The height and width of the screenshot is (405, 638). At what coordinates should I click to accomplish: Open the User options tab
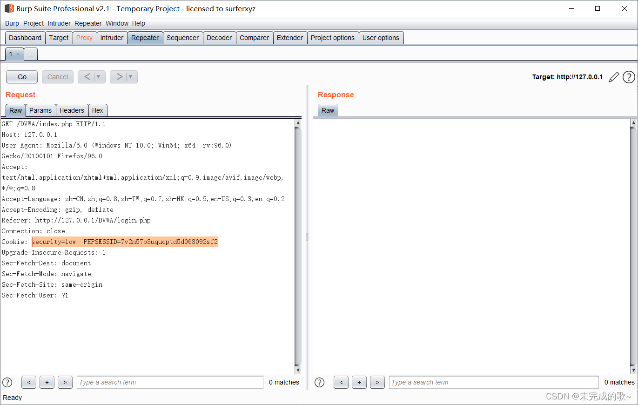tap(381, 38)
